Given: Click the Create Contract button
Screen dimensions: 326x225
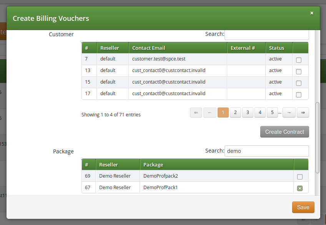Looking at the screenshot, I should 284,131.
